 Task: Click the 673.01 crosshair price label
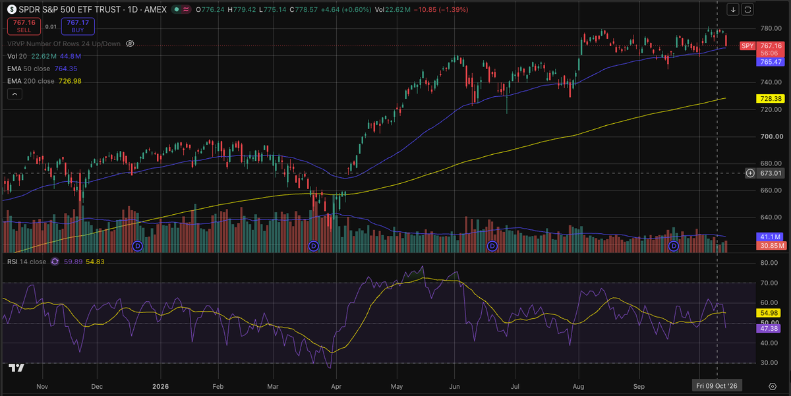pos(770,173)
